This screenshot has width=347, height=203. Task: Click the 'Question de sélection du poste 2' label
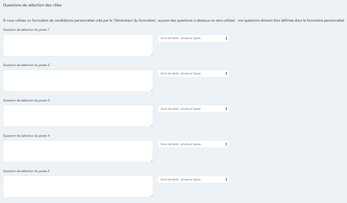(x=26, y=65)
